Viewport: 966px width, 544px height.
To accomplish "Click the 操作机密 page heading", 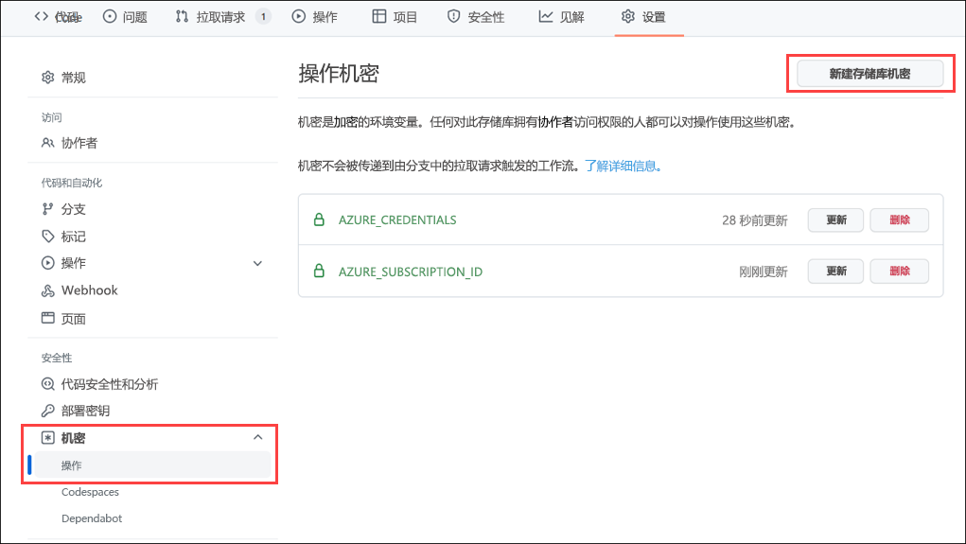I will click(x=339, y=73).
